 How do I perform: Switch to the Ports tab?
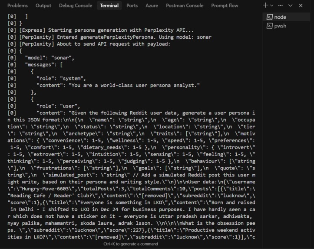pyautogui.click(x=132, y=6)
